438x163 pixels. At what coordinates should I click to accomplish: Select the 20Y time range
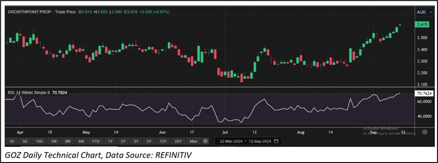[x=178, y=142]
